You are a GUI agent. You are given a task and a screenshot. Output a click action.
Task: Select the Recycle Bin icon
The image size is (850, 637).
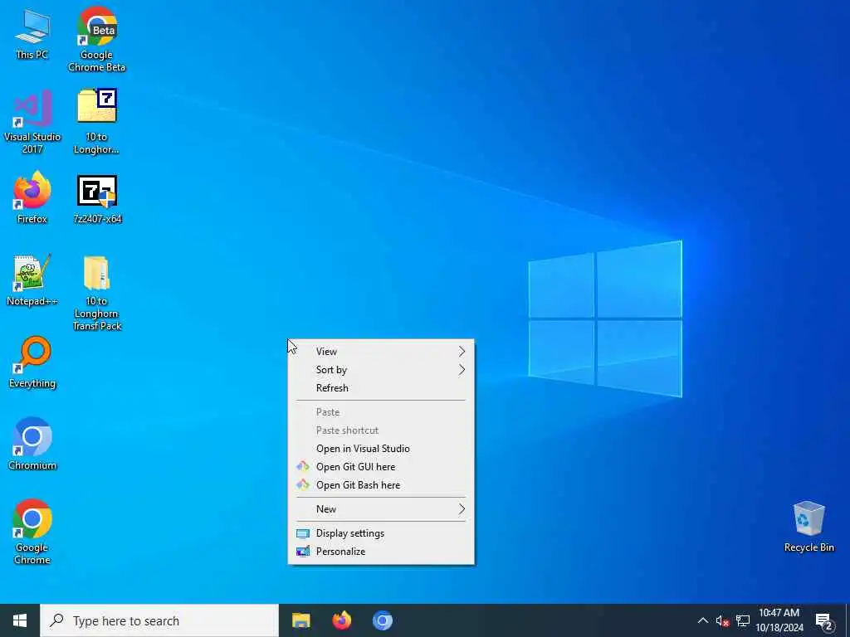point(808,526)
